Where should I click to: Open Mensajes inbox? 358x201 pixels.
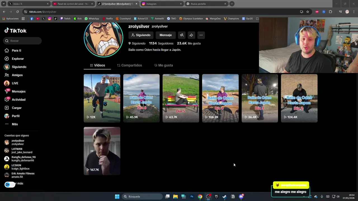15,91
